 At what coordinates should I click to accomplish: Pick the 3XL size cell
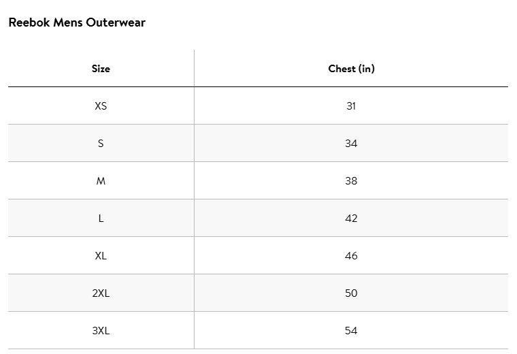pyautogui.click(x=101, y=331)
